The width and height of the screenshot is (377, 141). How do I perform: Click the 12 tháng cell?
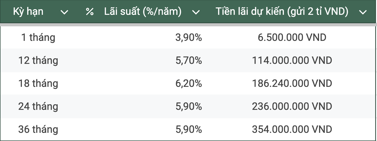[38, 61]
